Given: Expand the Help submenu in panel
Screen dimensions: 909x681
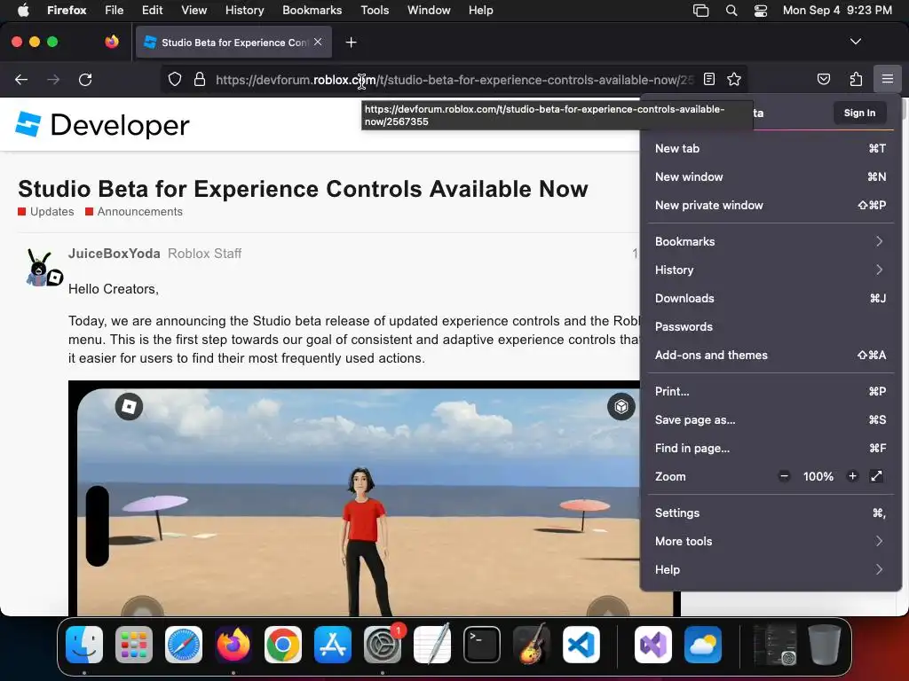Looking at the screenshot, I should [771, 570].
